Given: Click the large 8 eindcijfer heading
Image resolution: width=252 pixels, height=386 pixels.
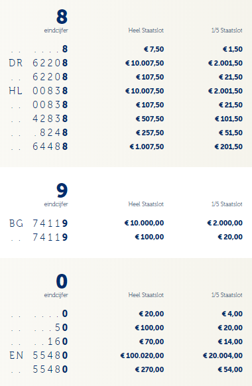Looking at the screenshot, I should (62, 17).
